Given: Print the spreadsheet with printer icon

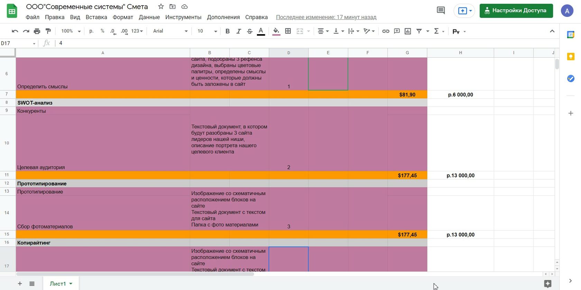Looking at the screenshot, I should (37, 31).
